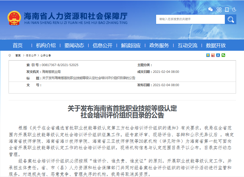Viewport: 244px width, 177px height.
Task: Click the national emblem logo
Action: click(14, 18)
